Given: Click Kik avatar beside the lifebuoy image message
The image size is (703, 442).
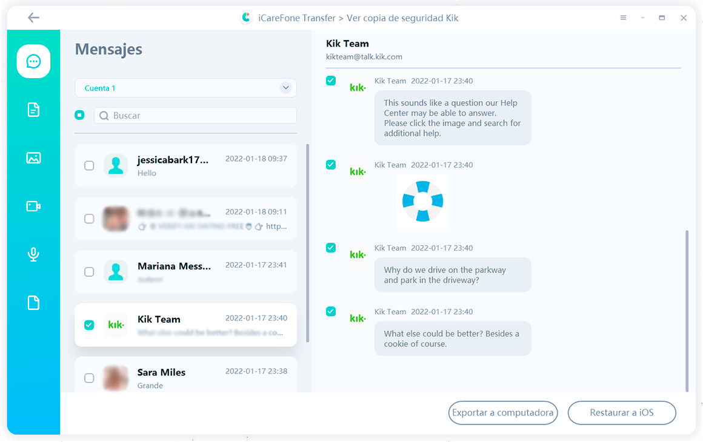Looking at the screenshot, I should click(x=358, y=171).
